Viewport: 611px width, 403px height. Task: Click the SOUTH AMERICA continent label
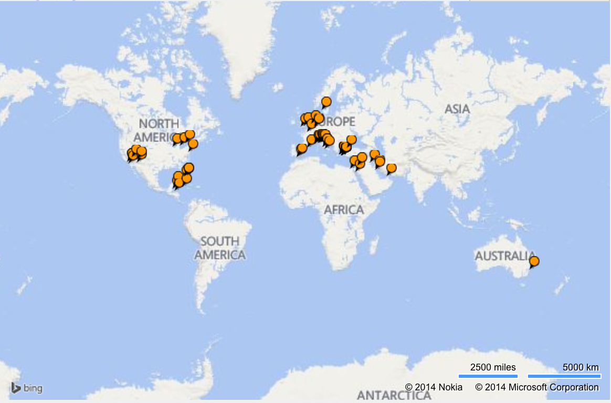tap(220, 248)
